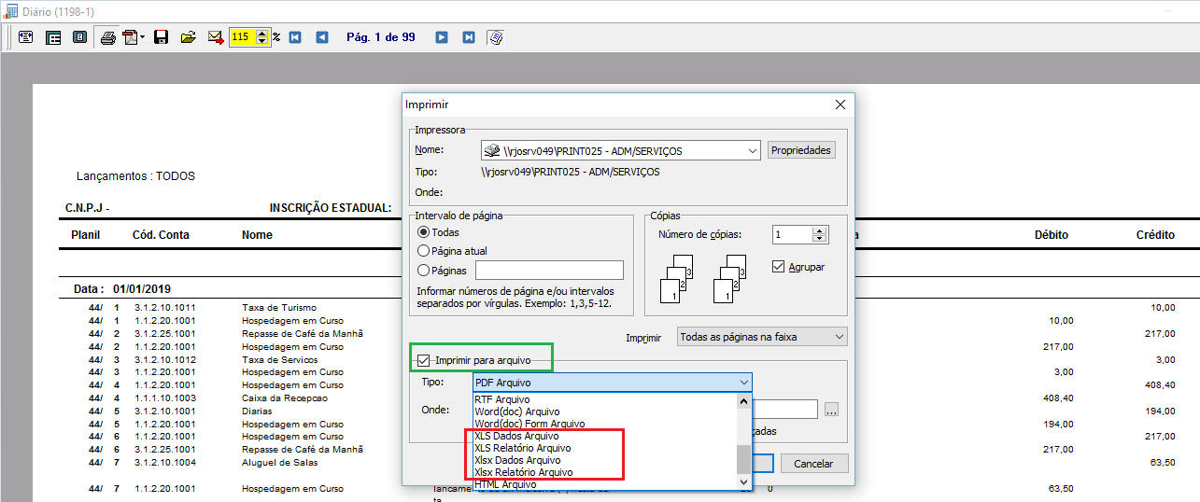Click the copies spinner arrows
This screenshot has width=1200, height=502.
(x=820, y=235)
